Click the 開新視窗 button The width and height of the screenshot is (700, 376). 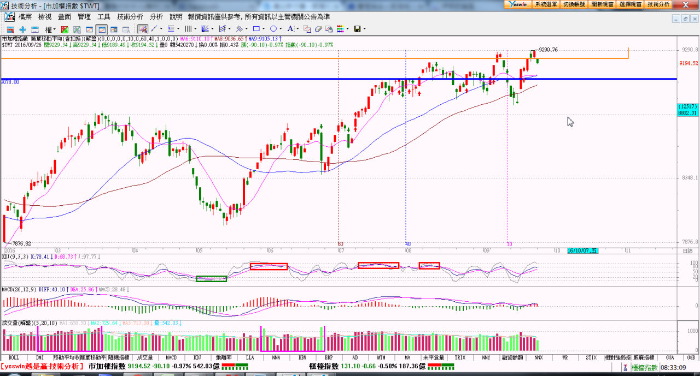(x=602, y=4)
